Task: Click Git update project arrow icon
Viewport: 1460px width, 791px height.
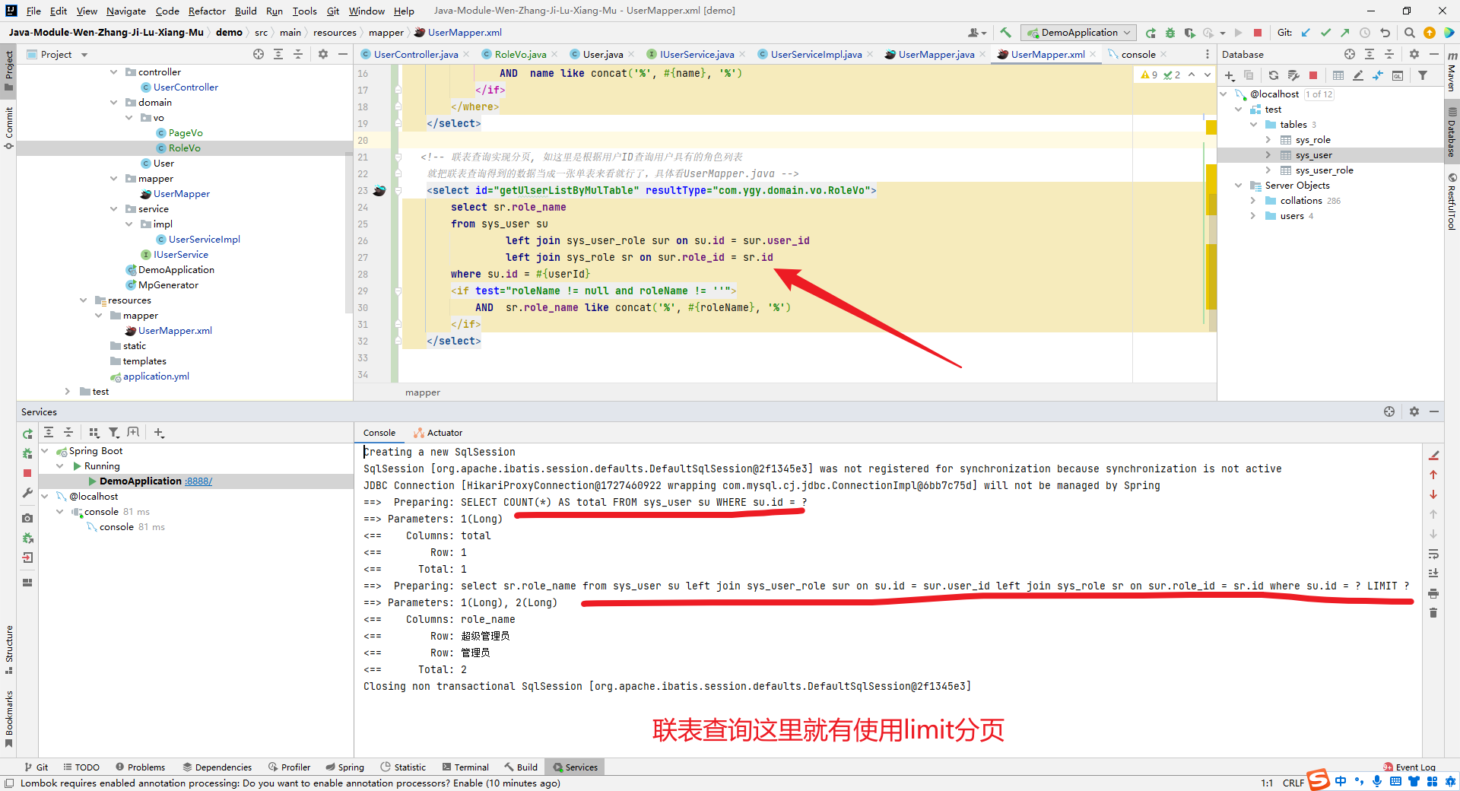Action: pyautogui.click(x=1306, y=33)
